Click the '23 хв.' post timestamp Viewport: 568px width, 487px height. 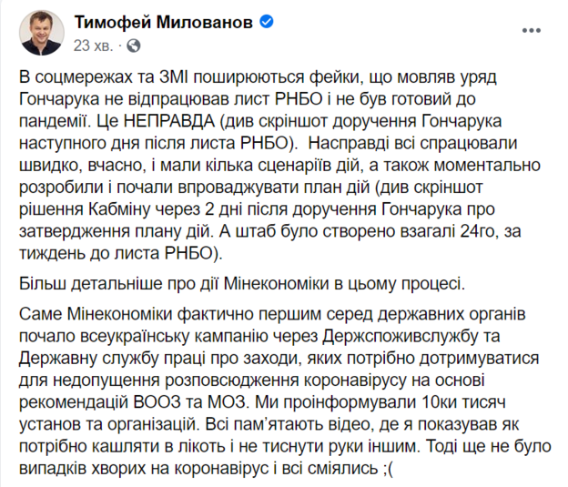pyautogui.click(x=93, y=44)
